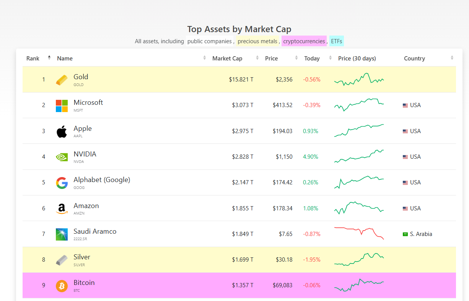Sort by Today change using sort arrows
Viewport: 469px width, 301px height.
tap(331, 58)
